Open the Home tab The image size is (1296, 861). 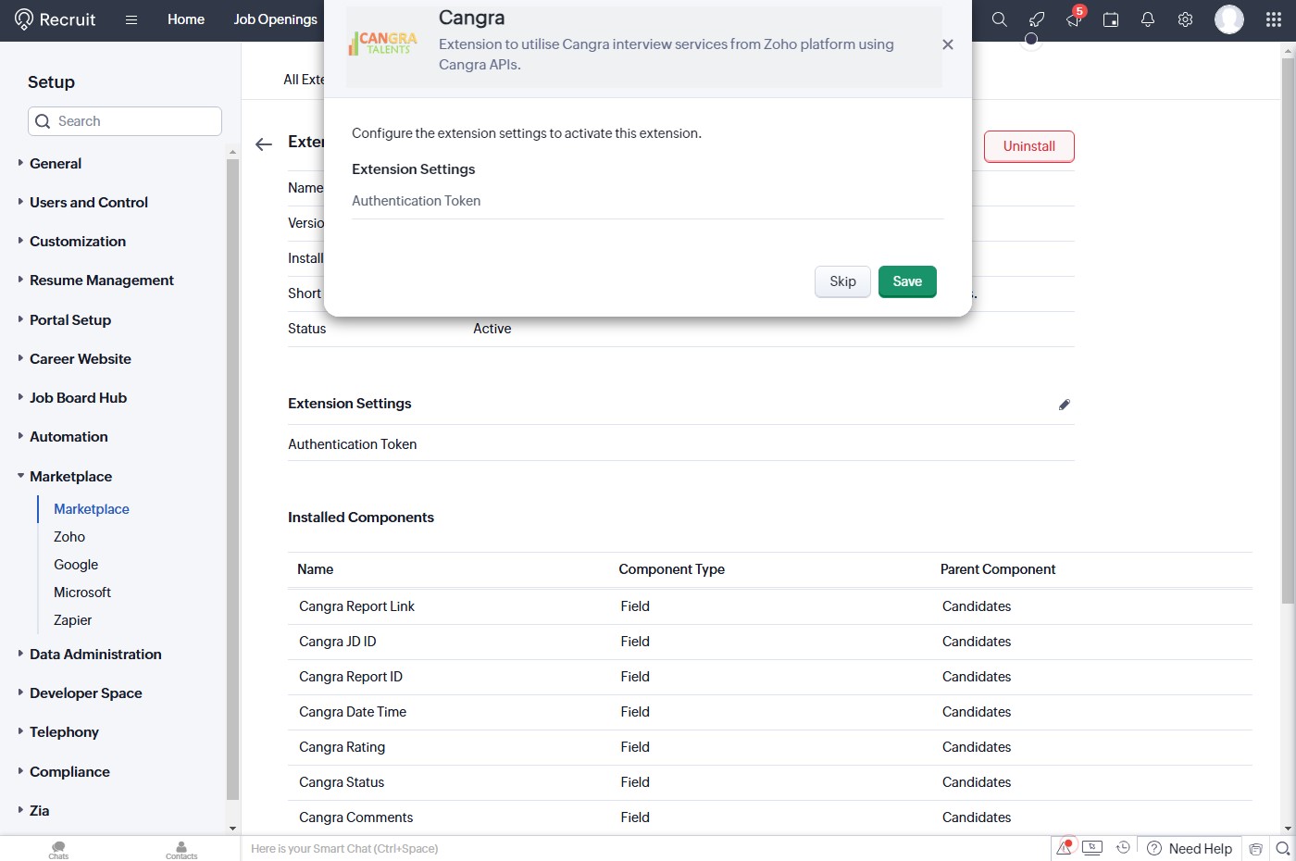pyautogui.click(x=186, y=19)
